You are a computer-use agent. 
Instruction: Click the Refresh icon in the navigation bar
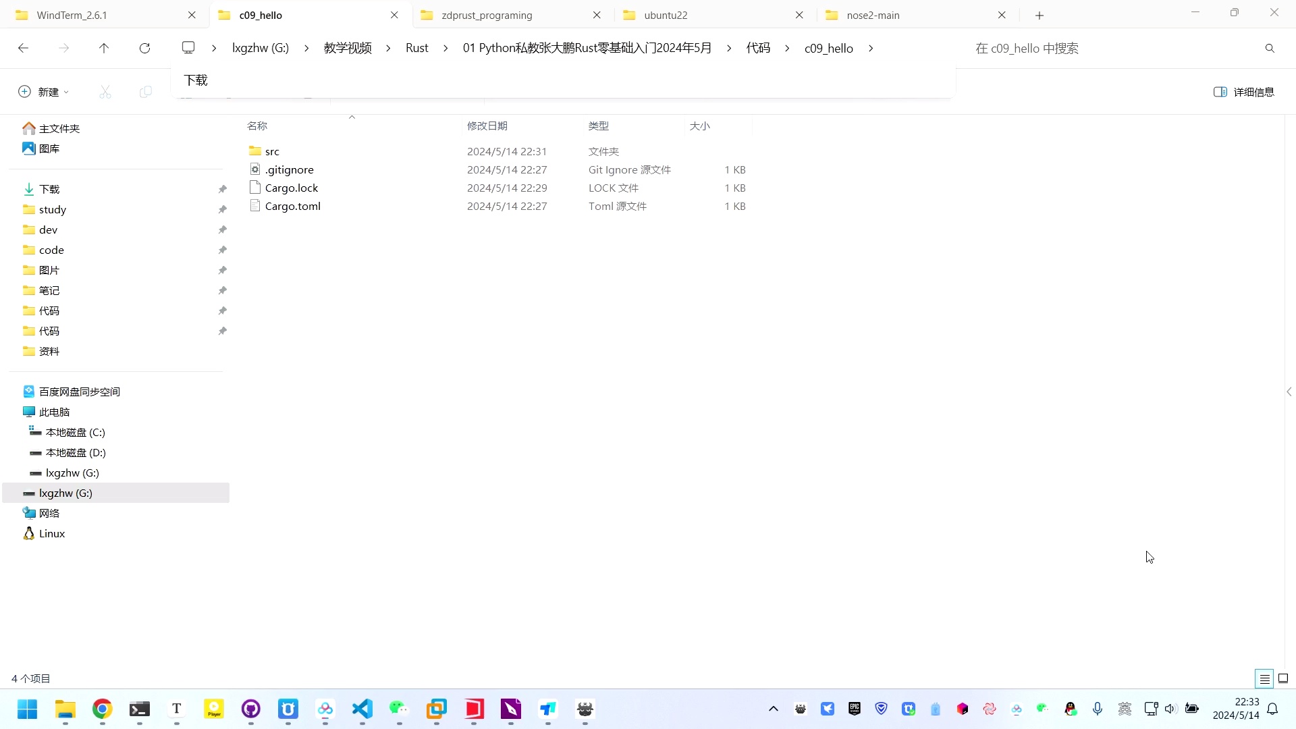(x=144, y=48)
